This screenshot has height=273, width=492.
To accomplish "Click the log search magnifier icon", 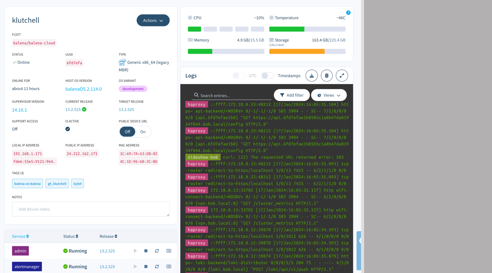I will 196,95.
